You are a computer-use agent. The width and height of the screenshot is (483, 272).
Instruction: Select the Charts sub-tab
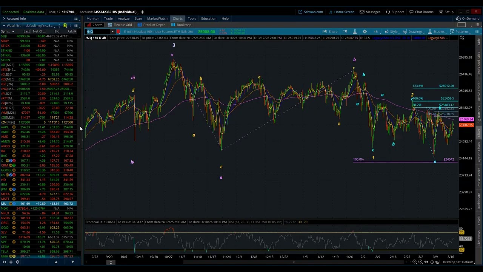point(95,25)
